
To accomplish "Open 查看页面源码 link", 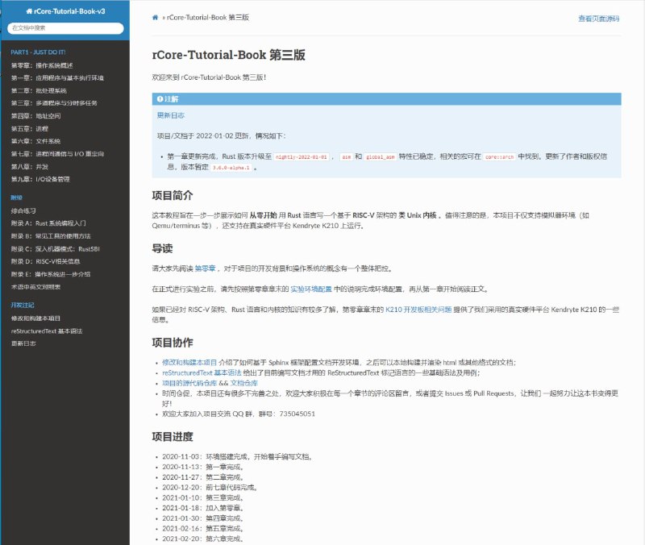I will click(x=598, y=19).
